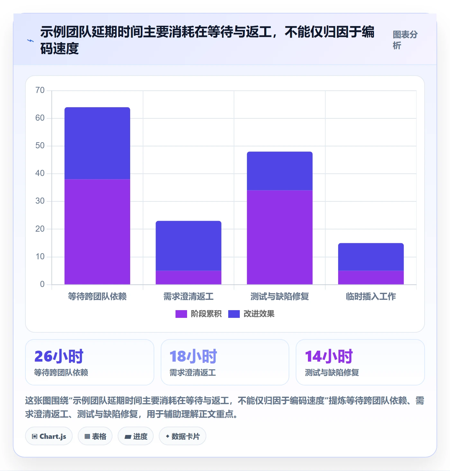Click the card caption 需求澄清返工 under 18小时
Viewport: 450px width, 471px height.
(193, 373)
